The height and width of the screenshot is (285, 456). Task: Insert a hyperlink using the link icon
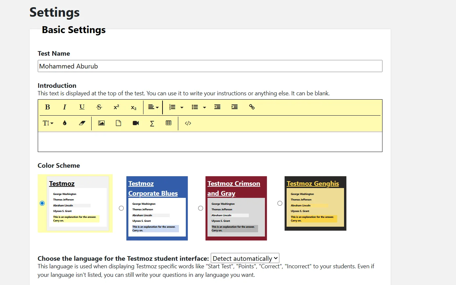252,107
